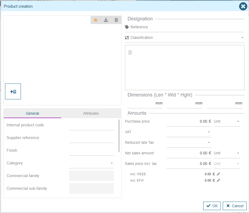Switch to the Attributes tab
Screen dimensions: 249x213
click(x=91, y=113)
